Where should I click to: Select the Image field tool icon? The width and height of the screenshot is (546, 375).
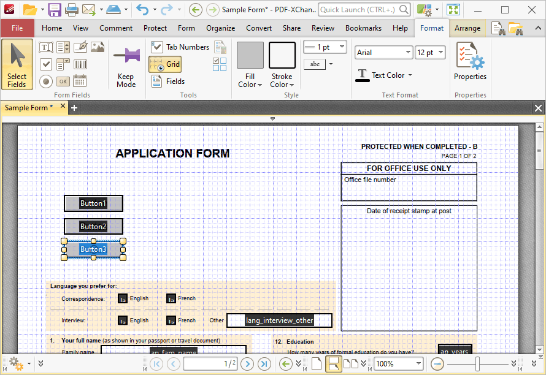click(98, 47)
